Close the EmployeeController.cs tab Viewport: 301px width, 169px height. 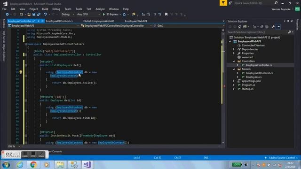[43, 21]
